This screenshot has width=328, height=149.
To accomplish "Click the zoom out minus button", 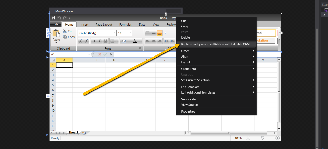I will (x=248, y=138).
